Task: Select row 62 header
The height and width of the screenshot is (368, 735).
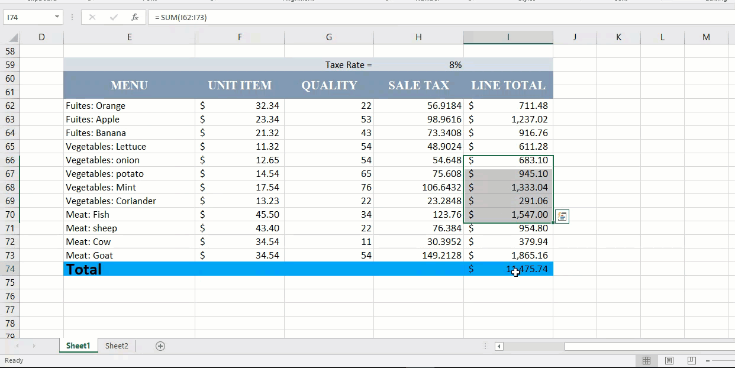Action: tap(10, 106)
